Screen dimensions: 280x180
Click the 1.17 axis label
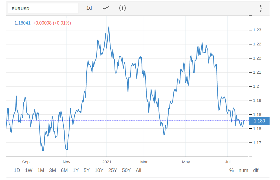point(257,143)
